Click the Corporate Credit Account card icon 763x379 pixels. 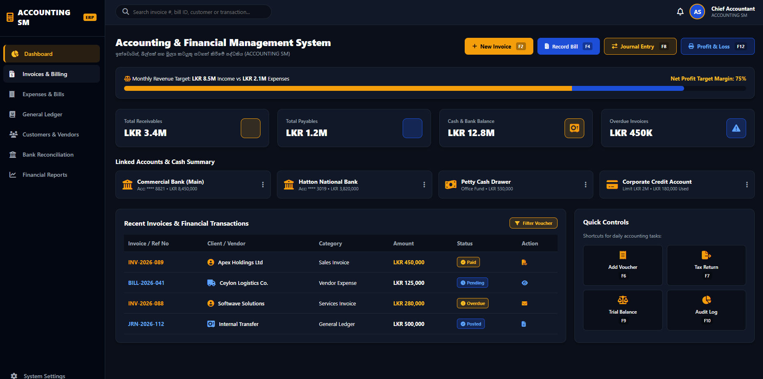(x=612, y=185)
